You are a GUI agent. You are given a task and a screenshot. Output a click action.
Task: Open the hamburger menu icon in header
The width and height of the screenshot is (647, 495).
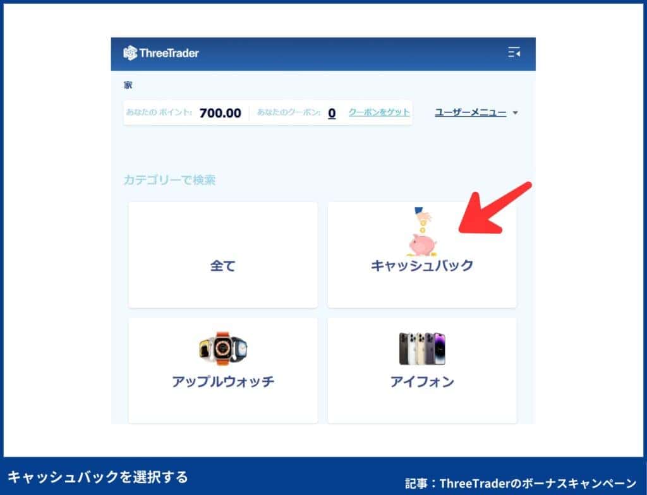514,52
